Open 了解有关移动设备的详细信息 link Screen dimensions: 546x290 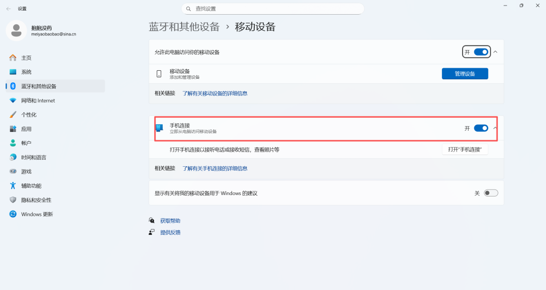tap(215, 93)
